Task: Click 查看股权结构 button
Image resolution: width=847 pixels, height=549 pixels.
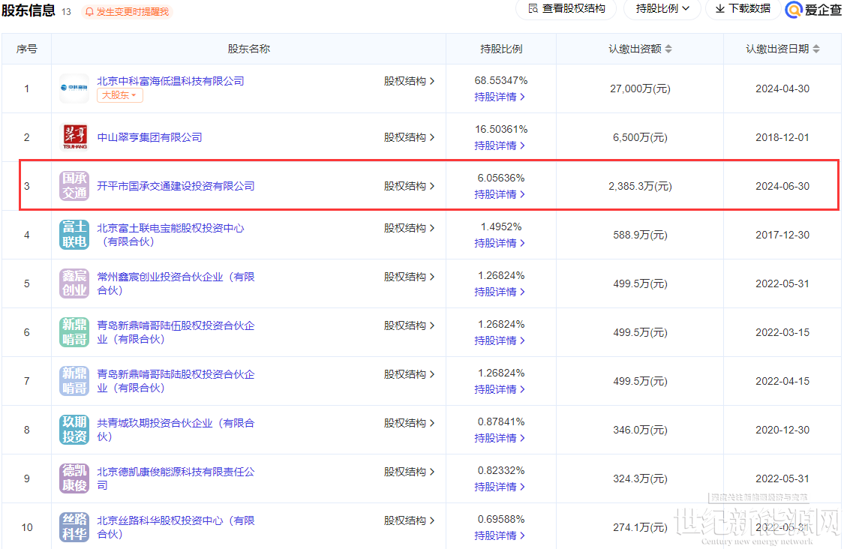Action: pyautogui.click(x=566, y=8)
